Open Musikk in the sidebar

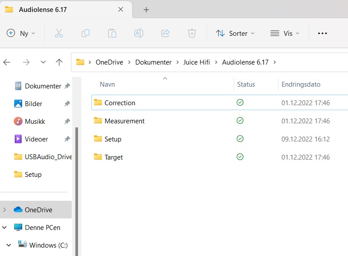[x=30, y=121]
